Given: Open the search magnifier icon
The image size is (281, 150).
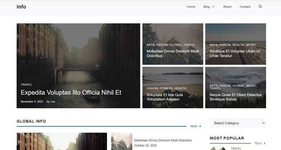Looking at the screenshot, I should (x=260, y=7).
